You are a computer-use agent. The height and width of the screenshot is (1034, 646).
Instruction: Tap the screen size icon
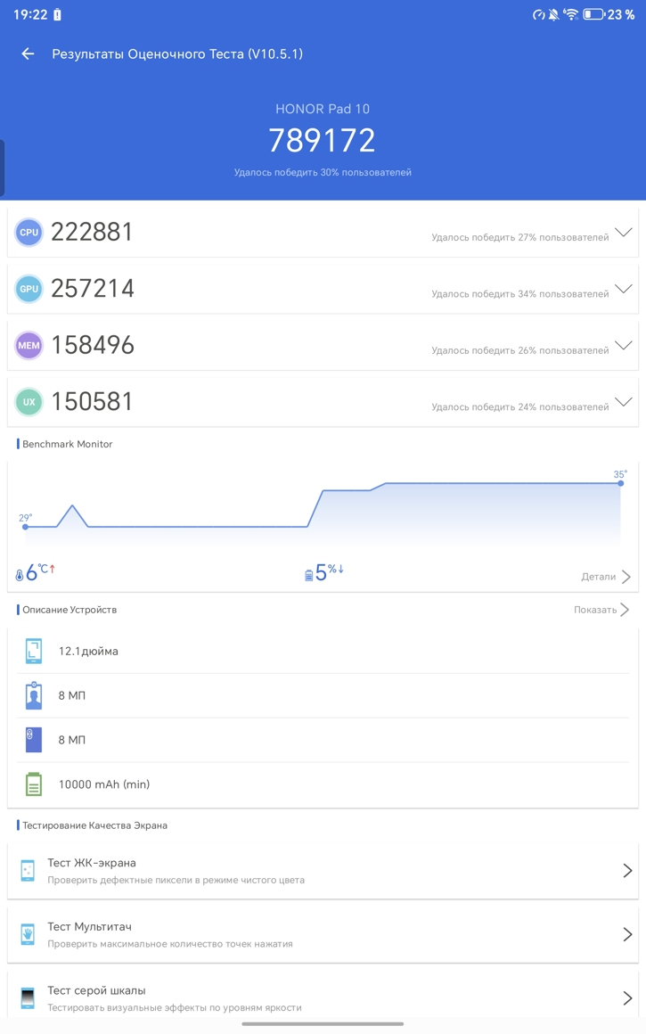click(34, 651)
